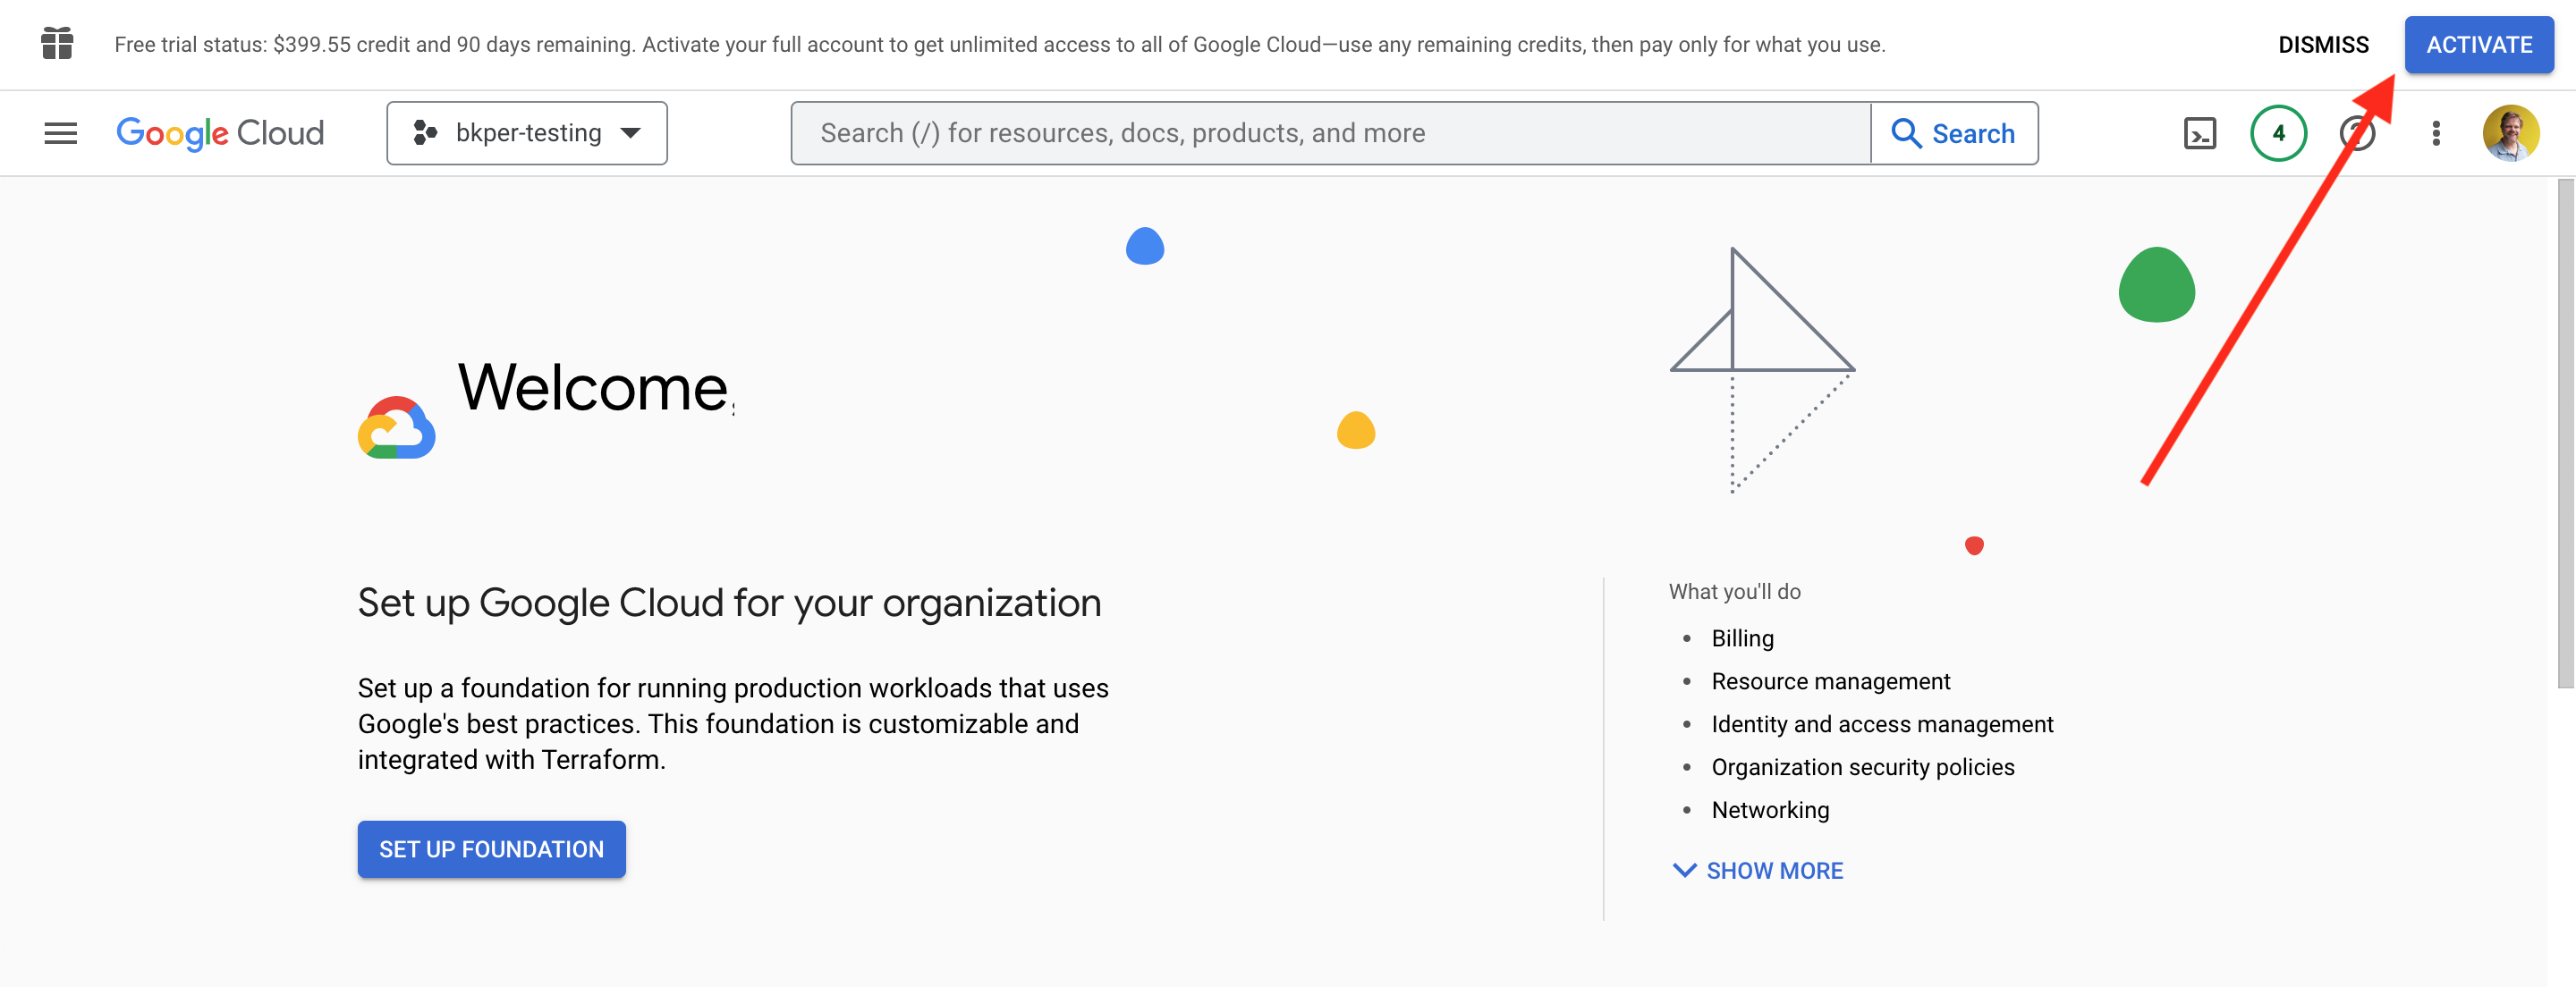
Task: Activate your full Google Cloud account
Action: (2479, 44)
